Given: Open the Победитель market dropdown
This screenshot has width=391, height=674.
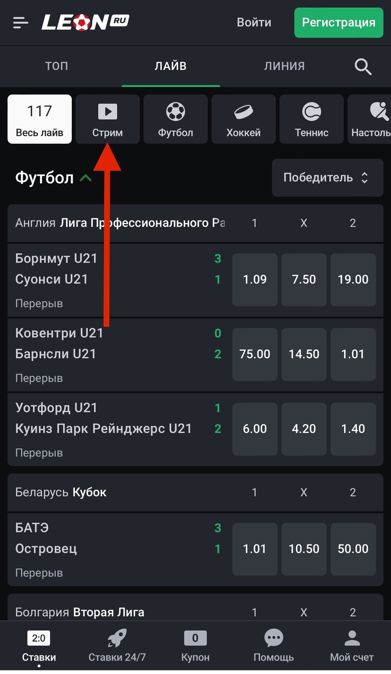Looking at the screenshot, I should click(x=327, y=178).
